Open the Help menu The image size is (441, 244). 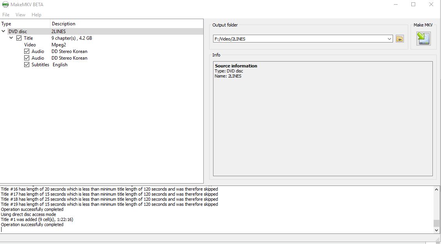(36, 14)
